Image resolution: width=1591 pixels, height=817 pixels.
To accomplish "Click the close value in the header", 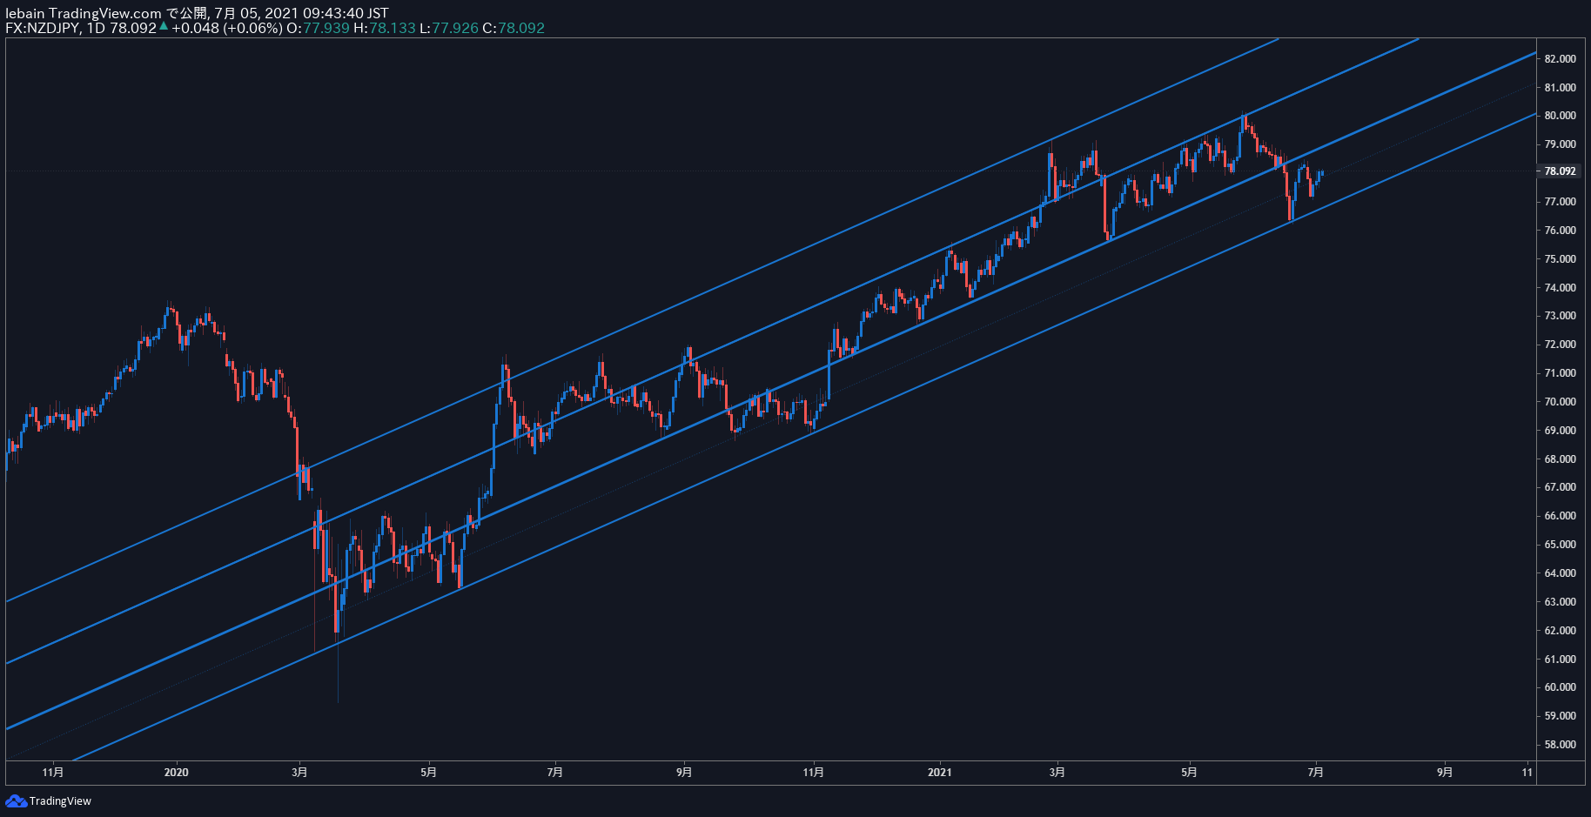I will coord(521,28).
